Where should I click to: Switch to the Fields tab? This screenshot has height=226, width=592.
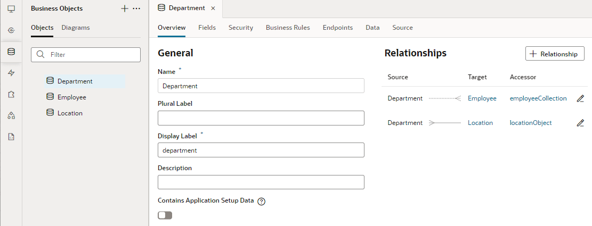coord(207,28)
